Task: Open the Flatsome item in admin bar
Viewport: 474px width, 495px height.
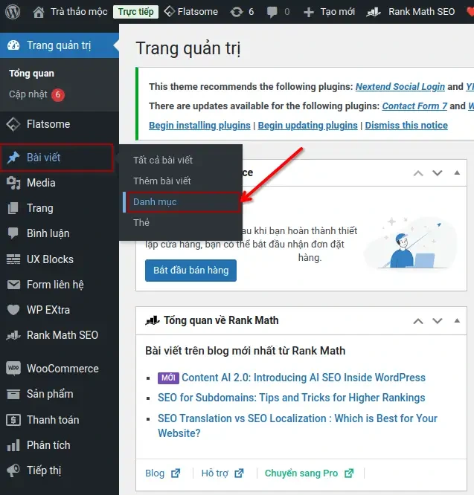Action: 190,12
